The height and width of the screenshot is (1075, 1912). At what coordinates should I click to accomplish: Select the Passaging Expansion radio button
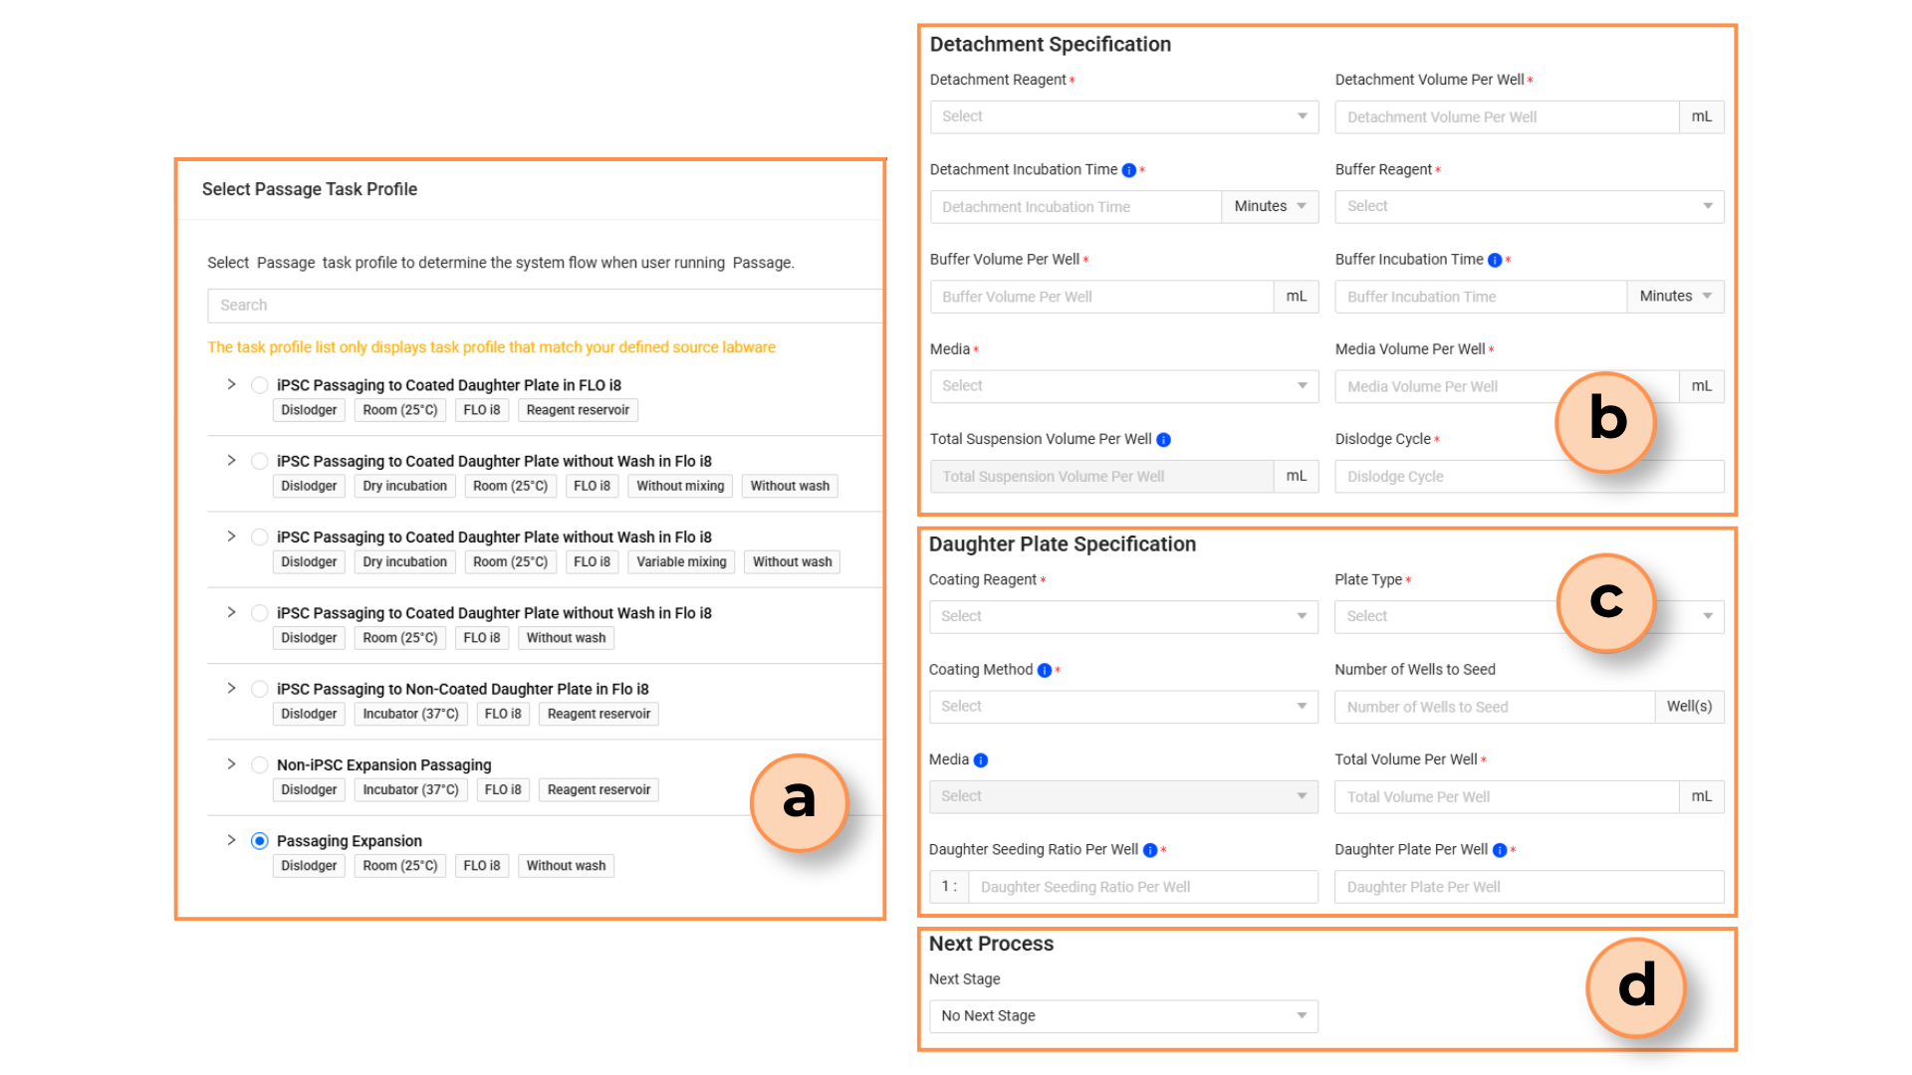260,841
